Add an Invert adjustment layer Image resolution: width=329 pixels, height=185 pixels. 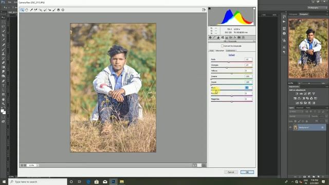(297, 103)
